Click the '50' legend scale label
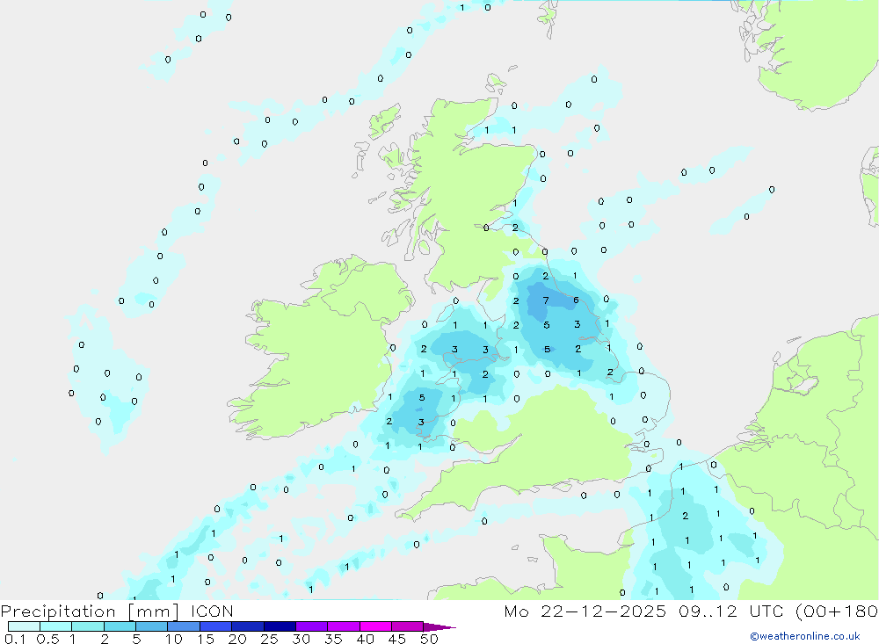This screenshot has width=879, height=644. 429,639
